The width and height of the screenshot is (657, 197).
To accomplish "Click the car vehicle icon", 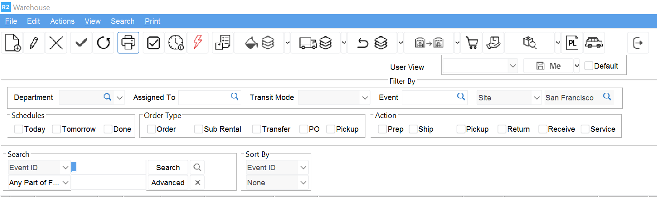I will coord(594,43).
